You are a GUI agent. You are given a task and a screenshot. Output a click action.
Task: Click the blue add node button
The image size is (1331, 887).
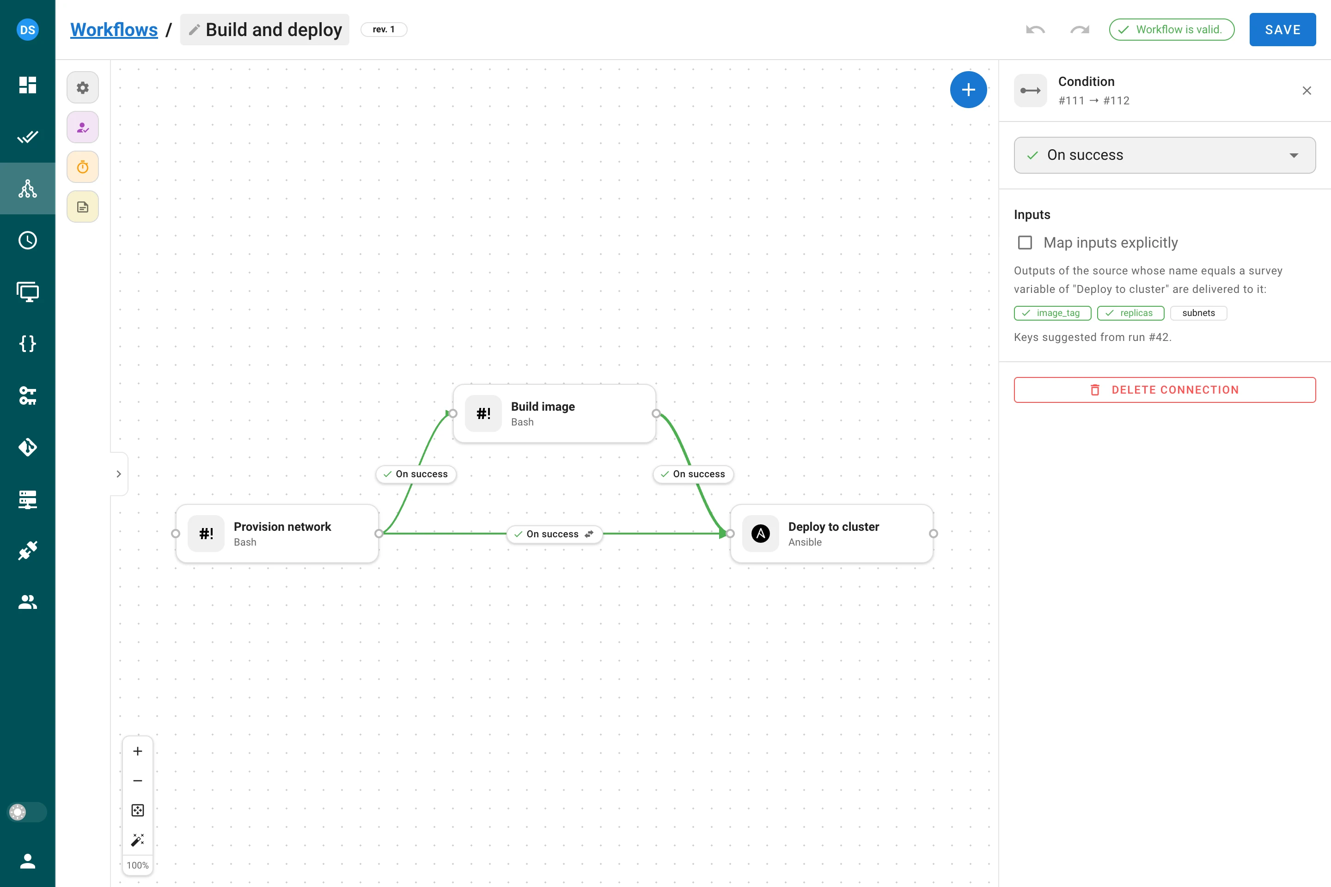[968, 89]
